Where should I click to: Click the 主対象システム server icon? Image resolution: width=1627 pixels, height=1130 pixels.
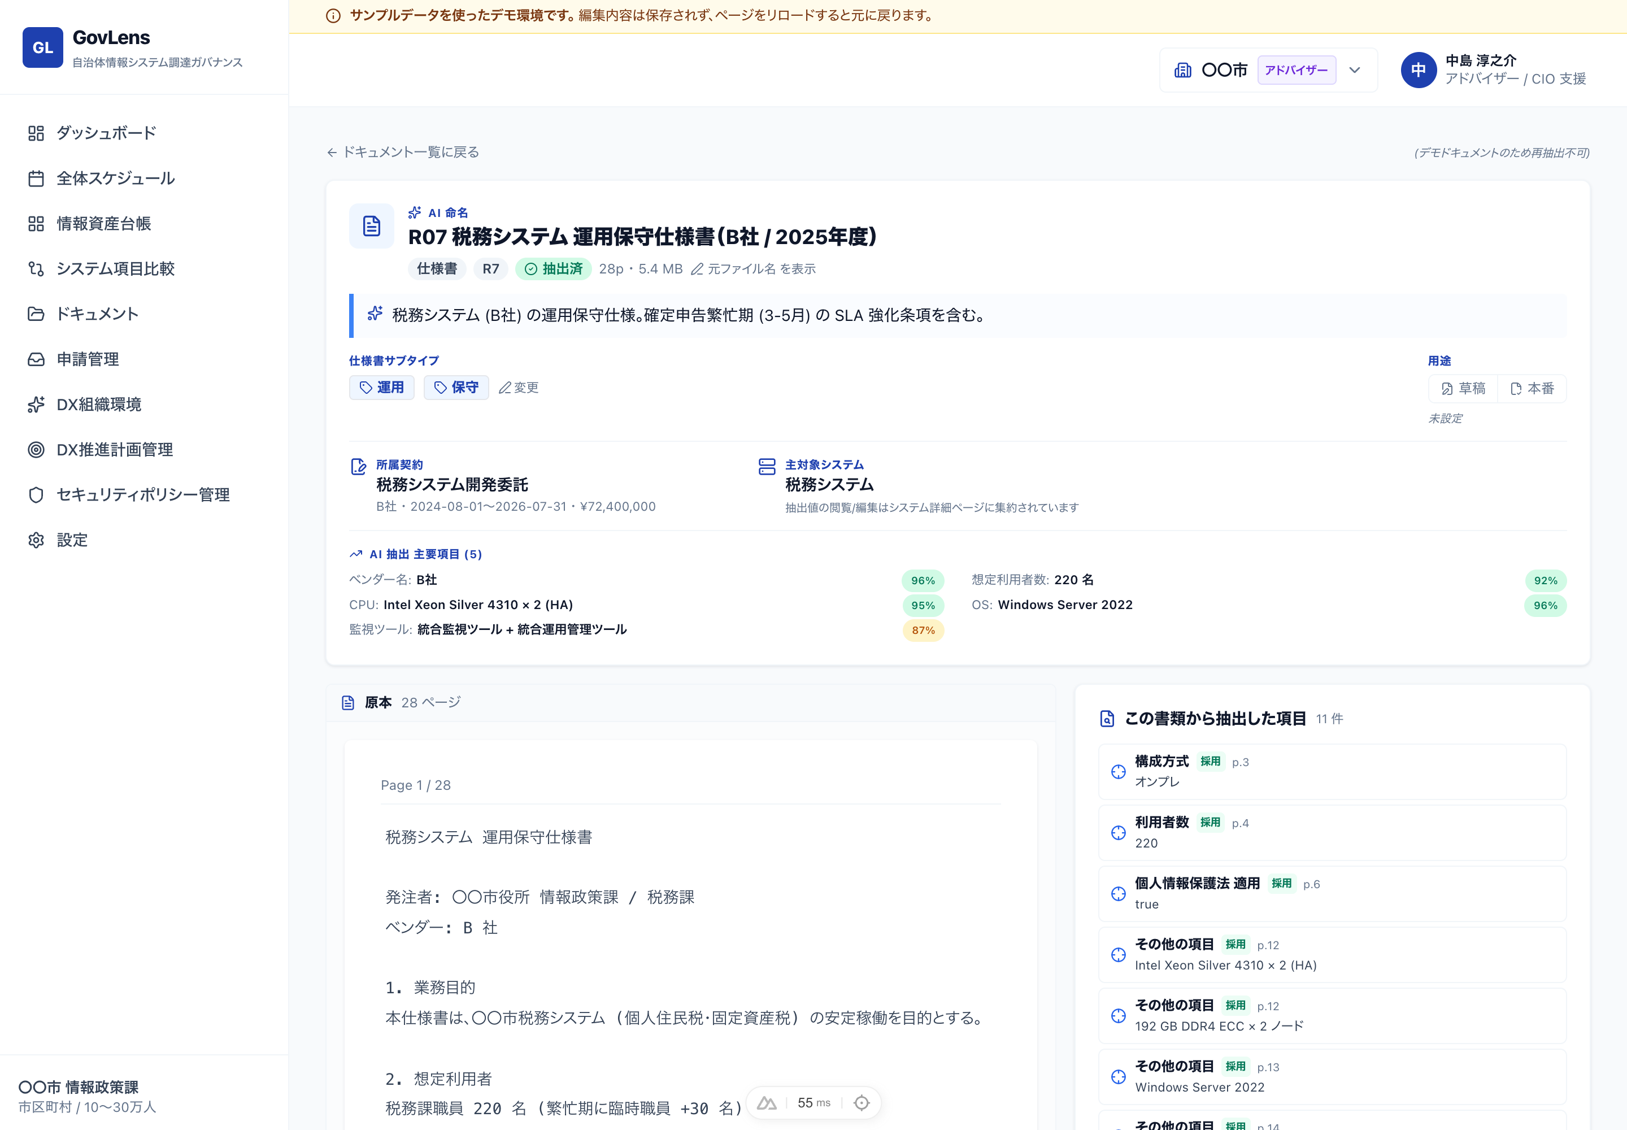[767, 467]
